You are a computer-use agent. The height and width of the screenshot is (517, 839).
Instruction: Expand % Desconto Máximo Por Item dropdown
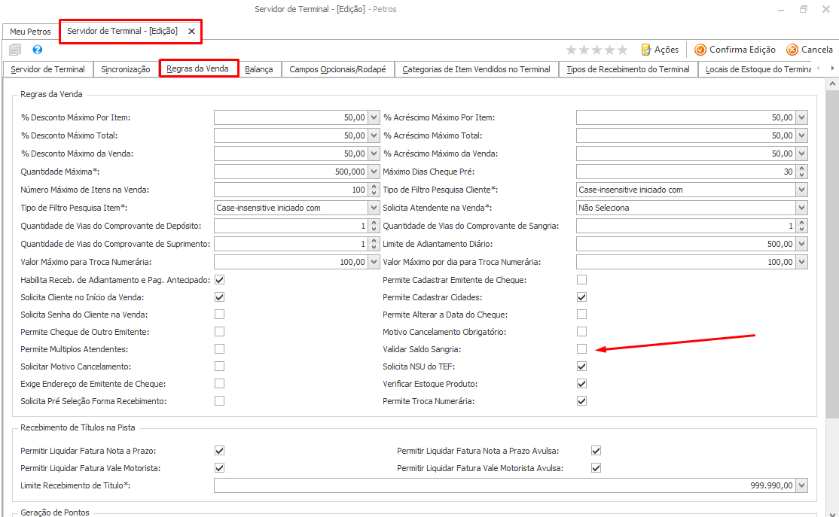coord(374,117)
